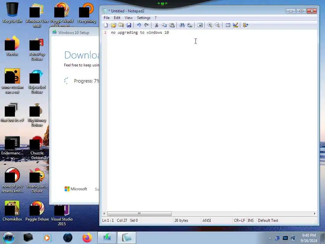Screen dimensions: 325x244
Task: Click the Notepad2 taskbar button
Action: (x=127, y=238)
